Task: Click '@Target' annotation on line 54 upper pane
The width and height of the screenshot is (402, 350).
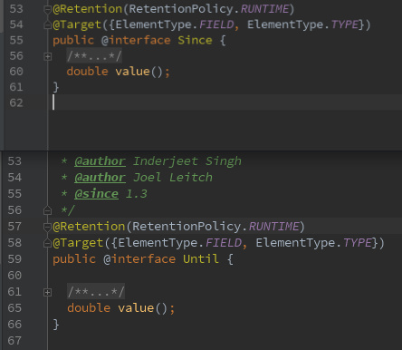Action: (77, 24)
